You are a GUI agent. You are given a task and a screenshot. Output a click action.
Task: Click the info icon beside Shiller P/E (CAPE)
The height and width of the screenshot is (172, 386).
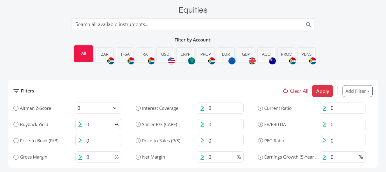[x=138, y=124]
